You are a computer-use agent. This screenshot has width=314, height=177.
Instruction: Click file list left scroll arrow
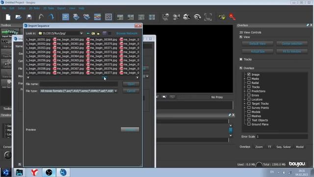pyautogui.click(x=28, y=78)
